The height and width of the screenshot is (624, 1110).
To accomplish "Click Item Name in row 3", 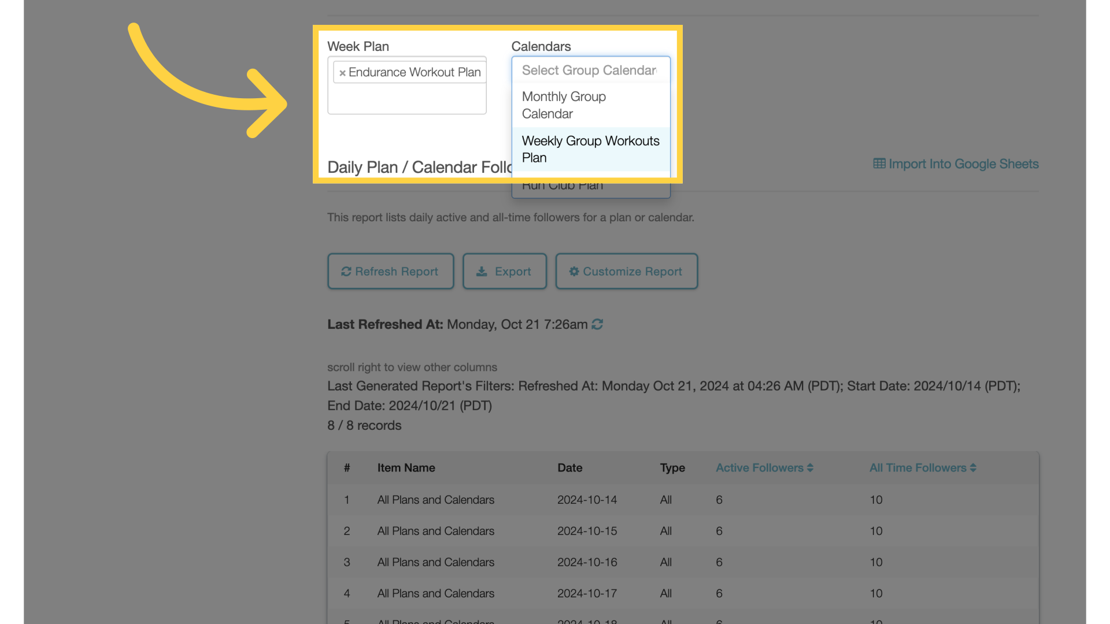I will 435,562.
